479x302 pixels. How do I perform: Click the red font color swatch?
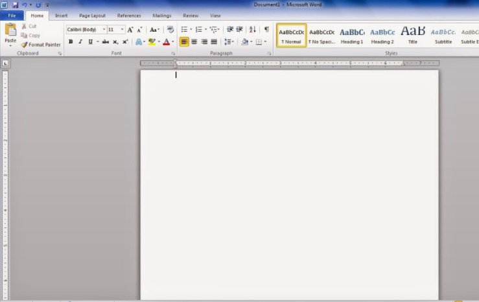pos(166,41)
